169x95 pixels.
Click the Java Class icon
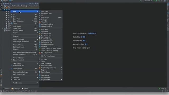40,11
